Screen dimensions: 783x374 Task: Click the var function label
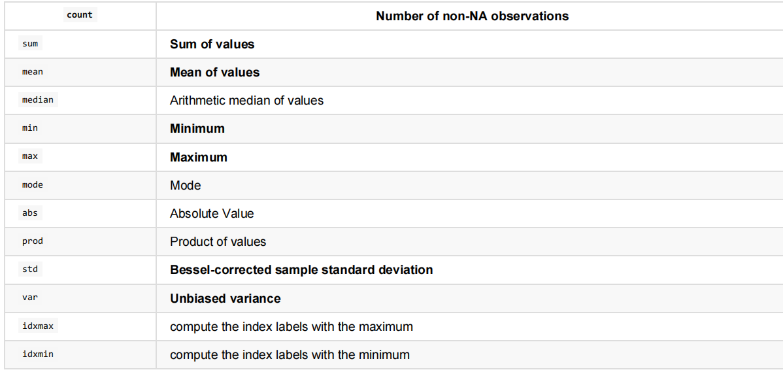point(30,297)
